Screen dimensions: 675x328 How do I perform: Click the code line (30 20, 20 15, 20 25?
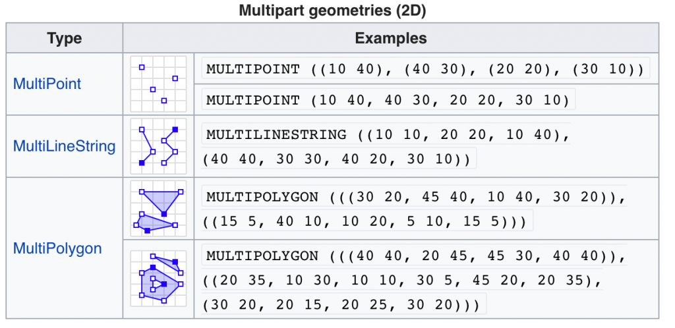[x=343, y=305]
